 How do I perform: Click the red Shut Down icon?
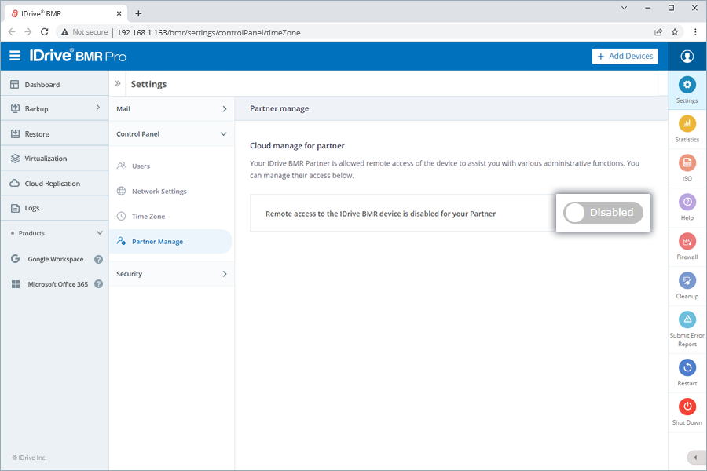coord(687,407)
